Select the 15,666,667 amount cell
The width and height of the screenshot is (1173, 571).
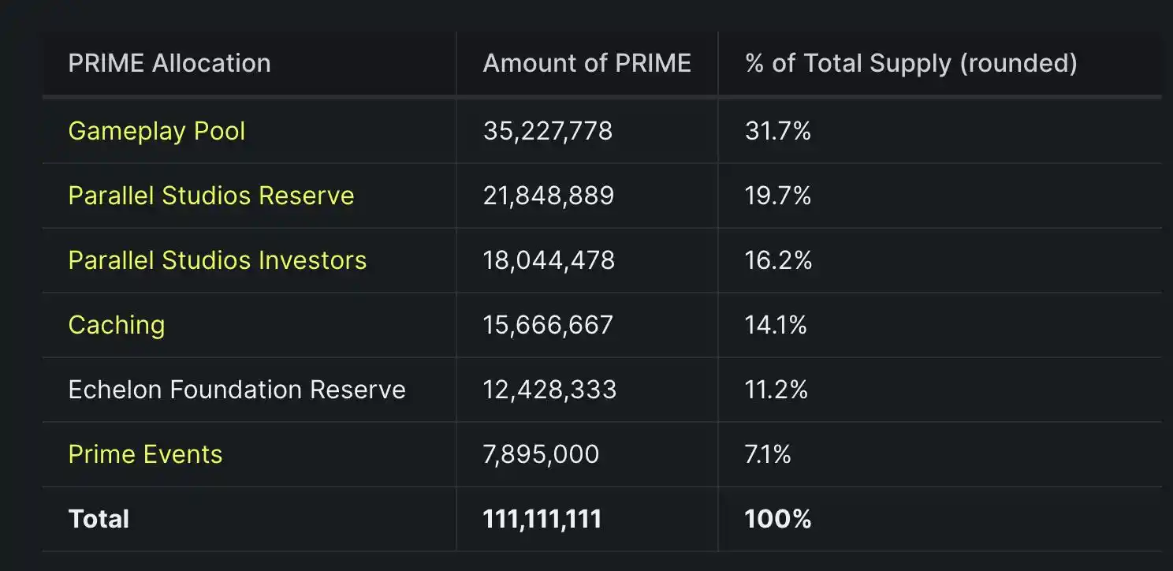pyautogui.click(x=547, y=325)
